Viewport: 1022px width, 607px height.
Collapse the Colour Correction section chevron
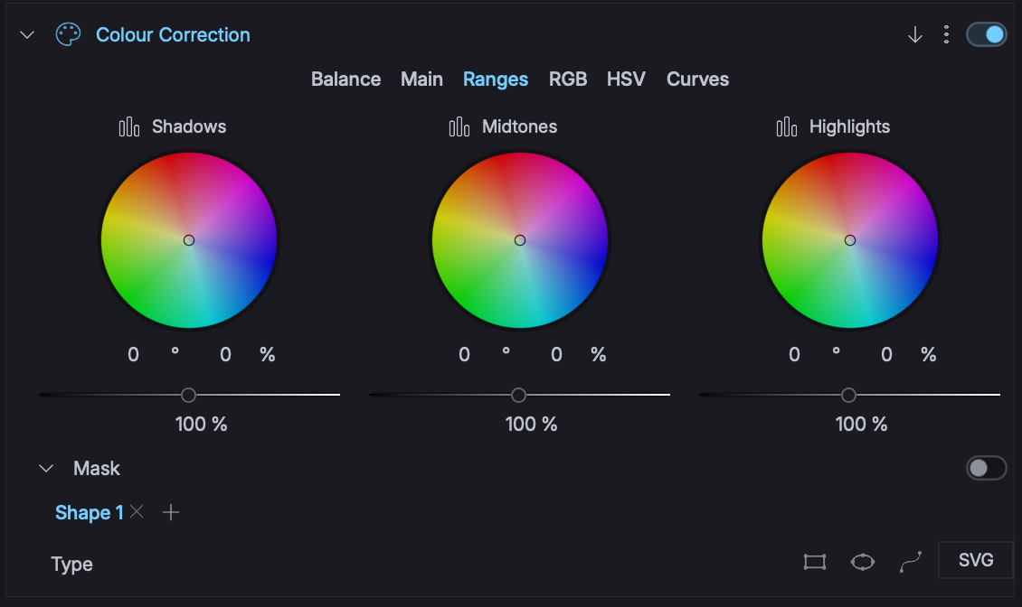[27, 34]
